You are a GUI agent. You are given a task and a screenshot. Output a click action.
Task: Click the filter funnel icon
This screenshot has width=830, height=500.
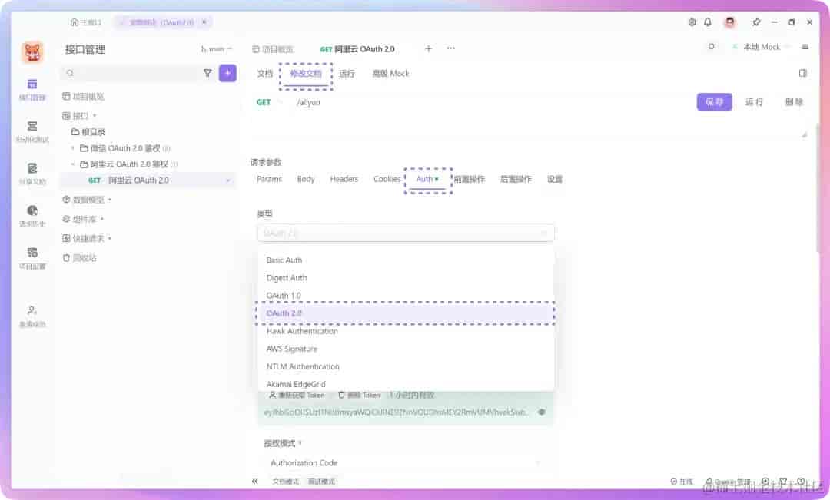point(207,73)
